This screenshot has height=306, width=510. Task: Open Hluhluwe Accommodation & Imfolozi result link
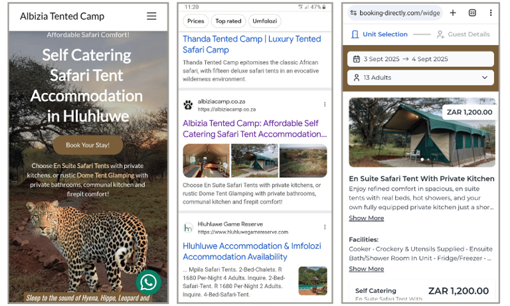coord(252,251)
